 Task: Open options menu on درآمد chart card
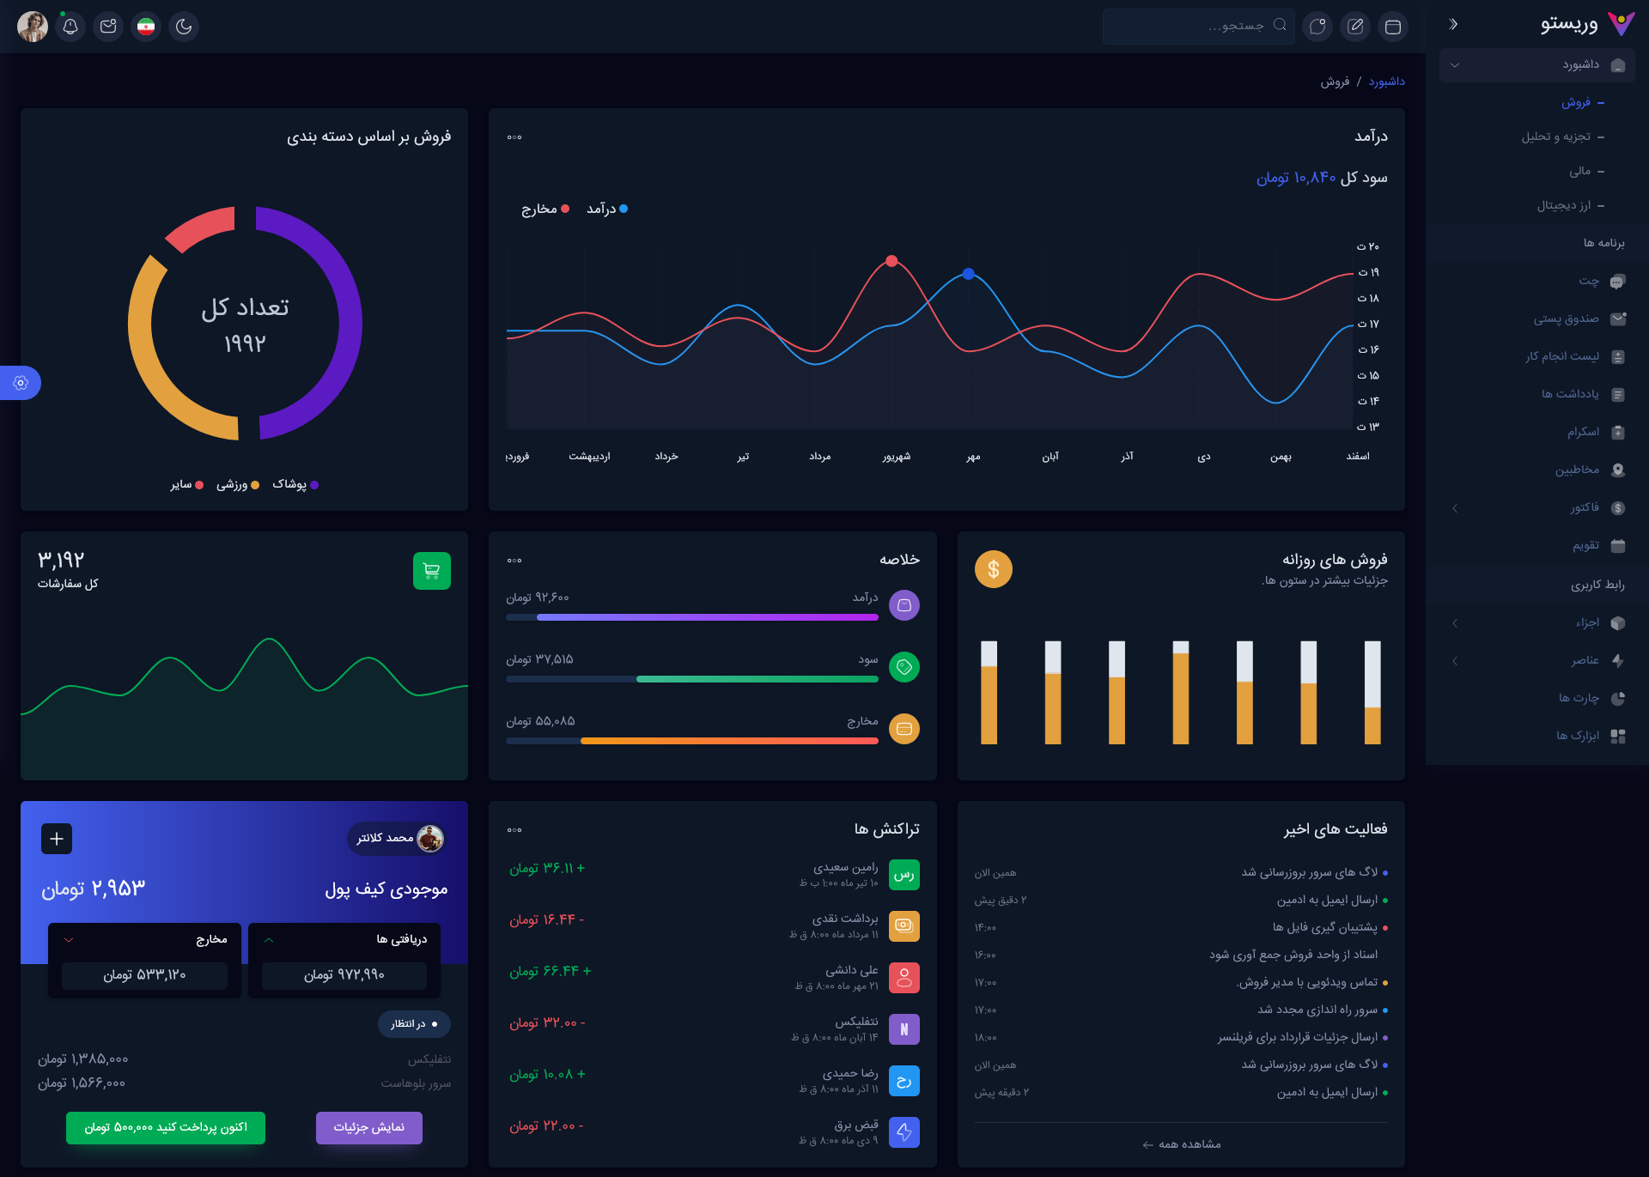tap(514, 137)
